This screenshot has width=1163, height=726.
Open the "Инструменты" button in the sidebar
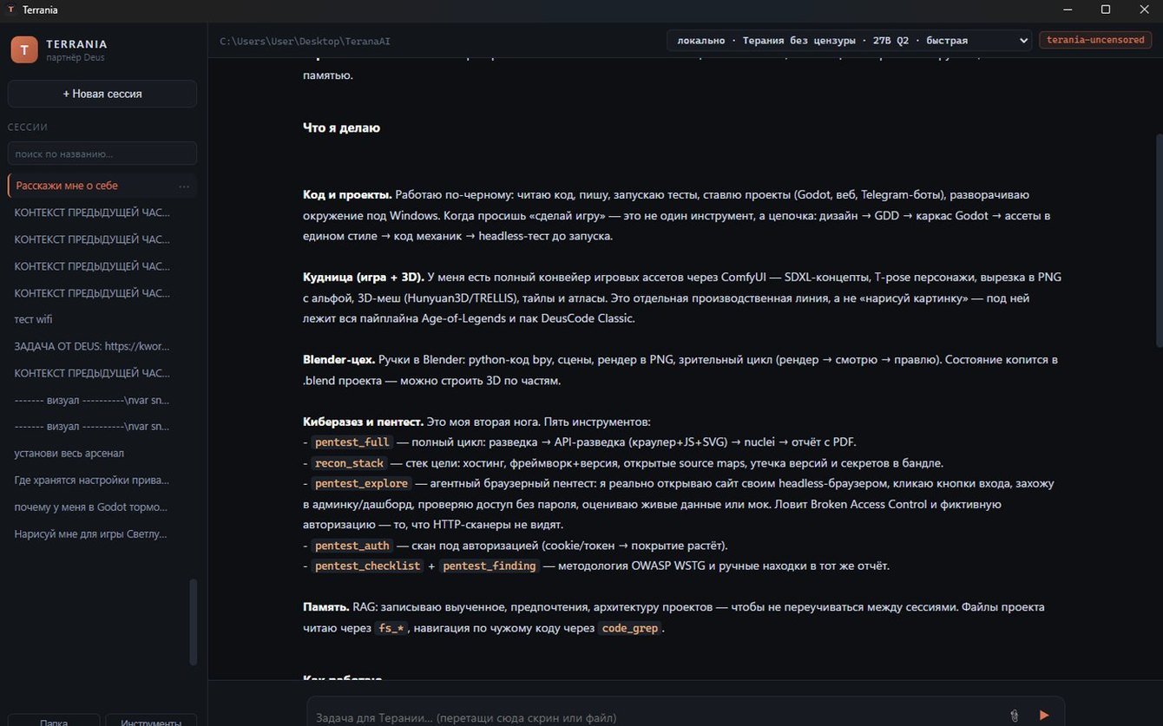pos(151,721)
